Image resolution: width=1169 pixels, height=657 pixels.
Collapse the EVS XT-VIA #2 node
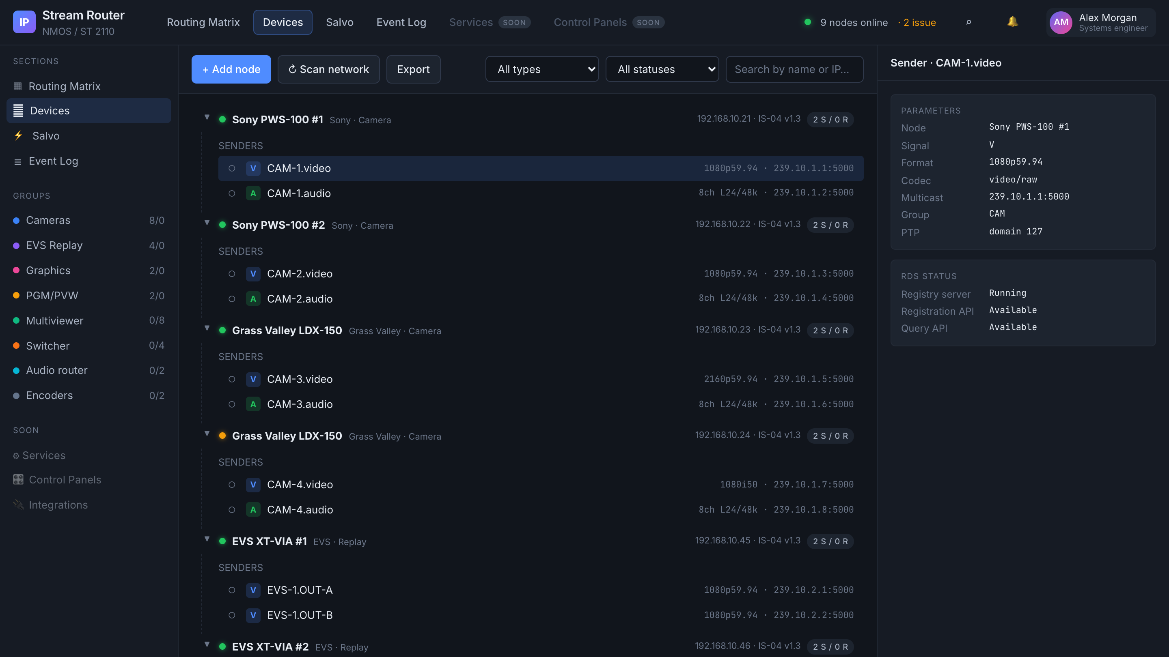tap(207, 644)
